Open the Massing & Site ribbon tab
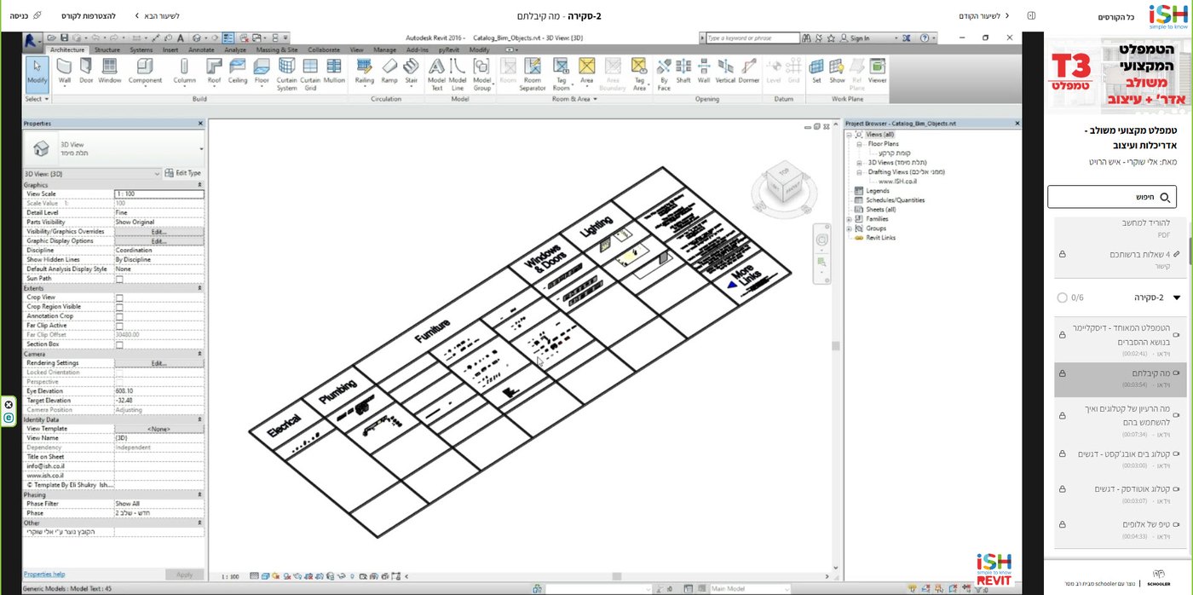The height and width of the screenshot is (595, 1193). click(x=277, y=50)
